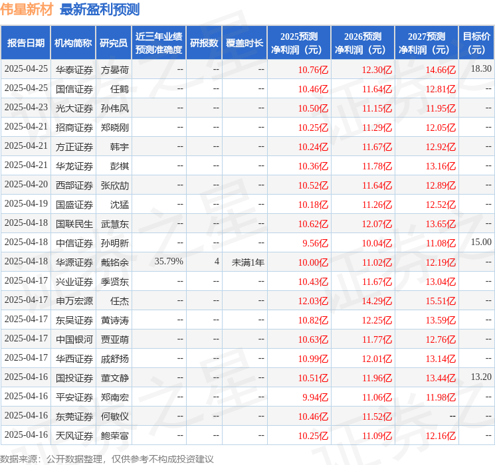Viewport: 495px width, 465px height.
Task: Click 西部证券 institution name
Action: 74,185
